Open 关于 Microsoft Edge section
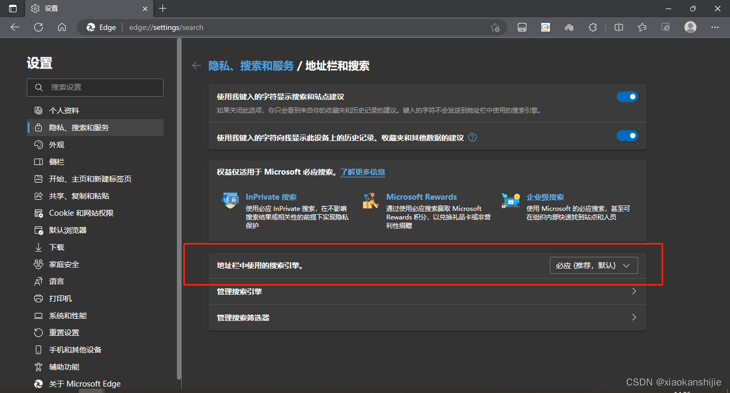The width and height of the screenshot is (730, 393). tap(95, 384)
